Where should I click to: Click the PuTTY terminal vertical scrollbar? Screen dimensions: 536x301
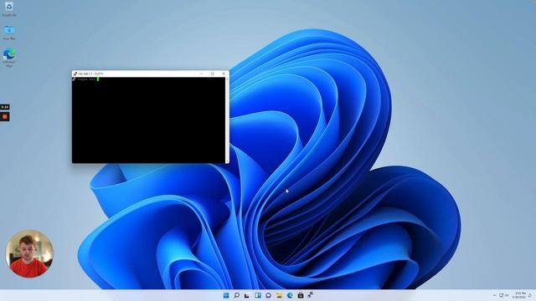[227, 120]
